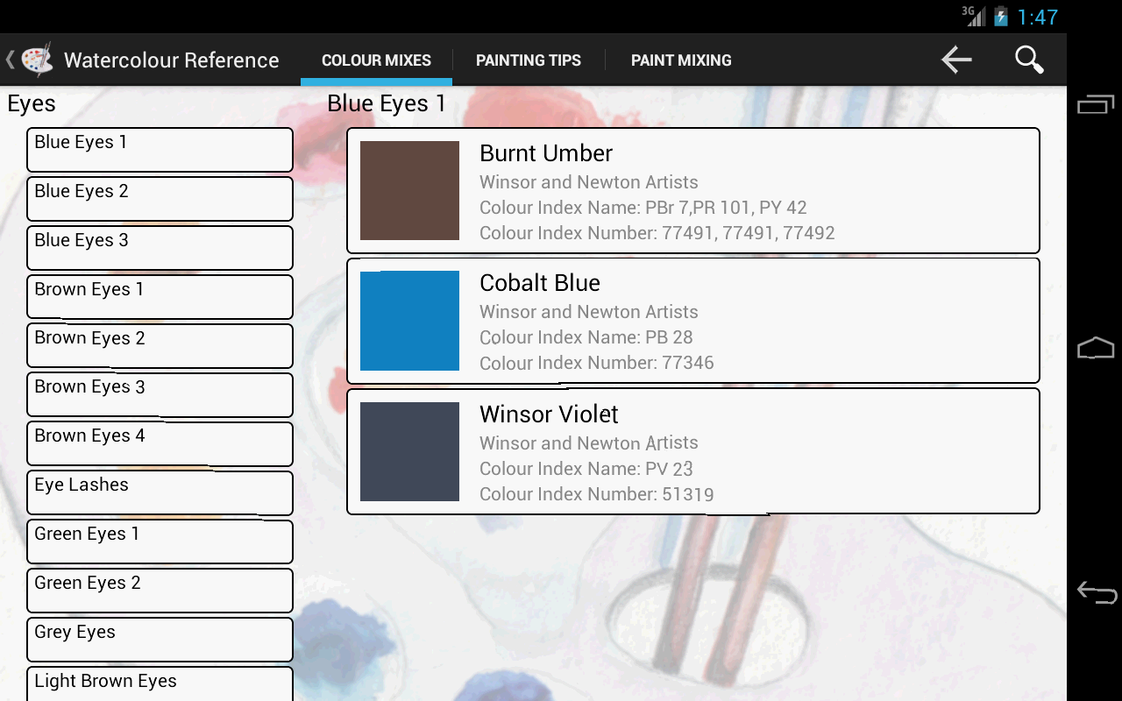Select Brown Eyes 3 from list

(x=160, y=395)
